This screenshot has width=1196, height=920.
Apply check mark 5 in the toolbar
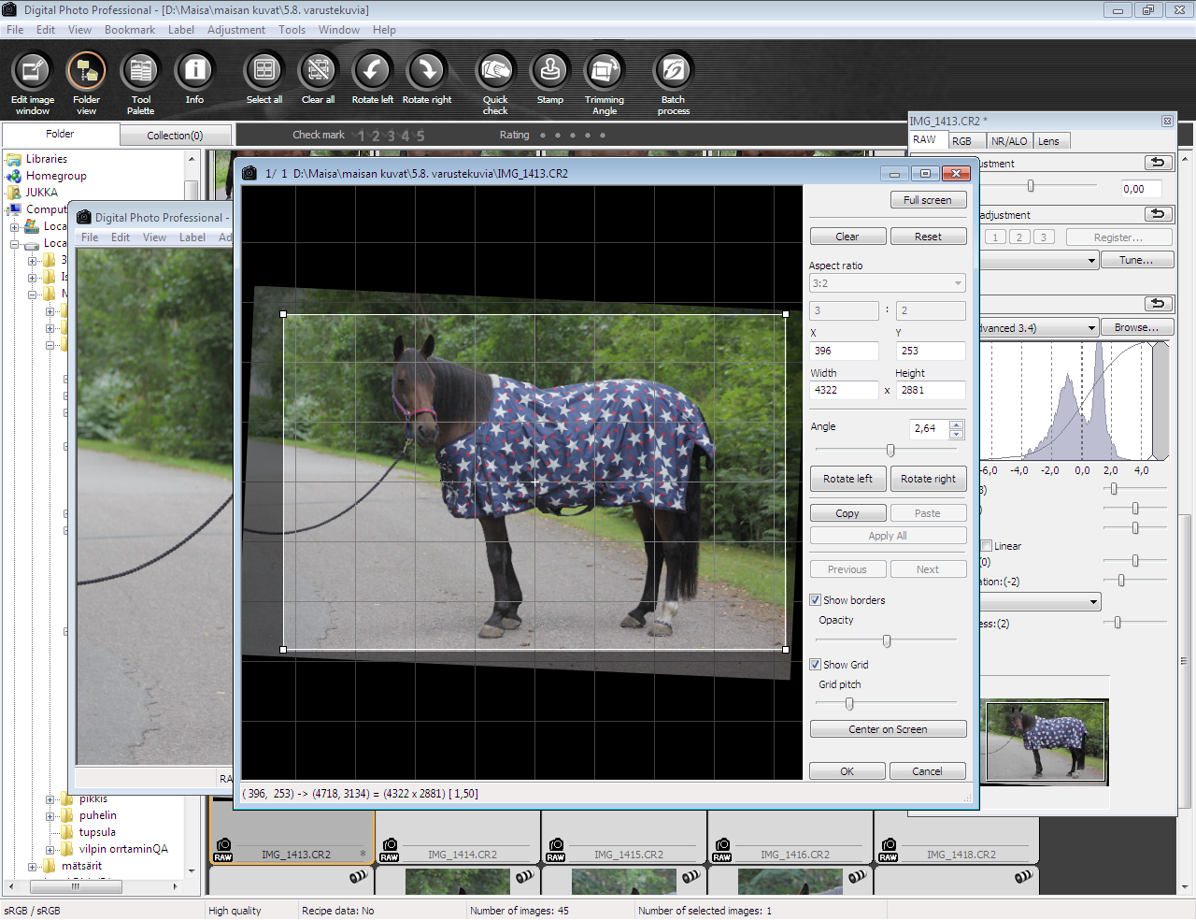tap(420, 136)
